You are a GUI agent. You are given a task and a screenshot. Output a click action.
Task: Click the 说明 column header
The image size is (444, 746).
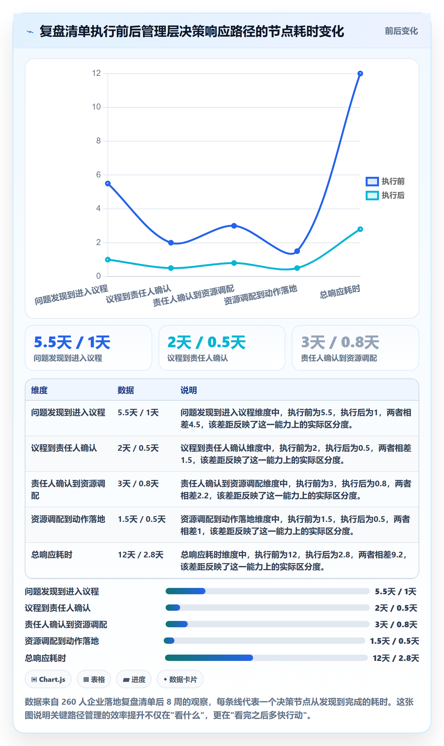click(189, 390)
